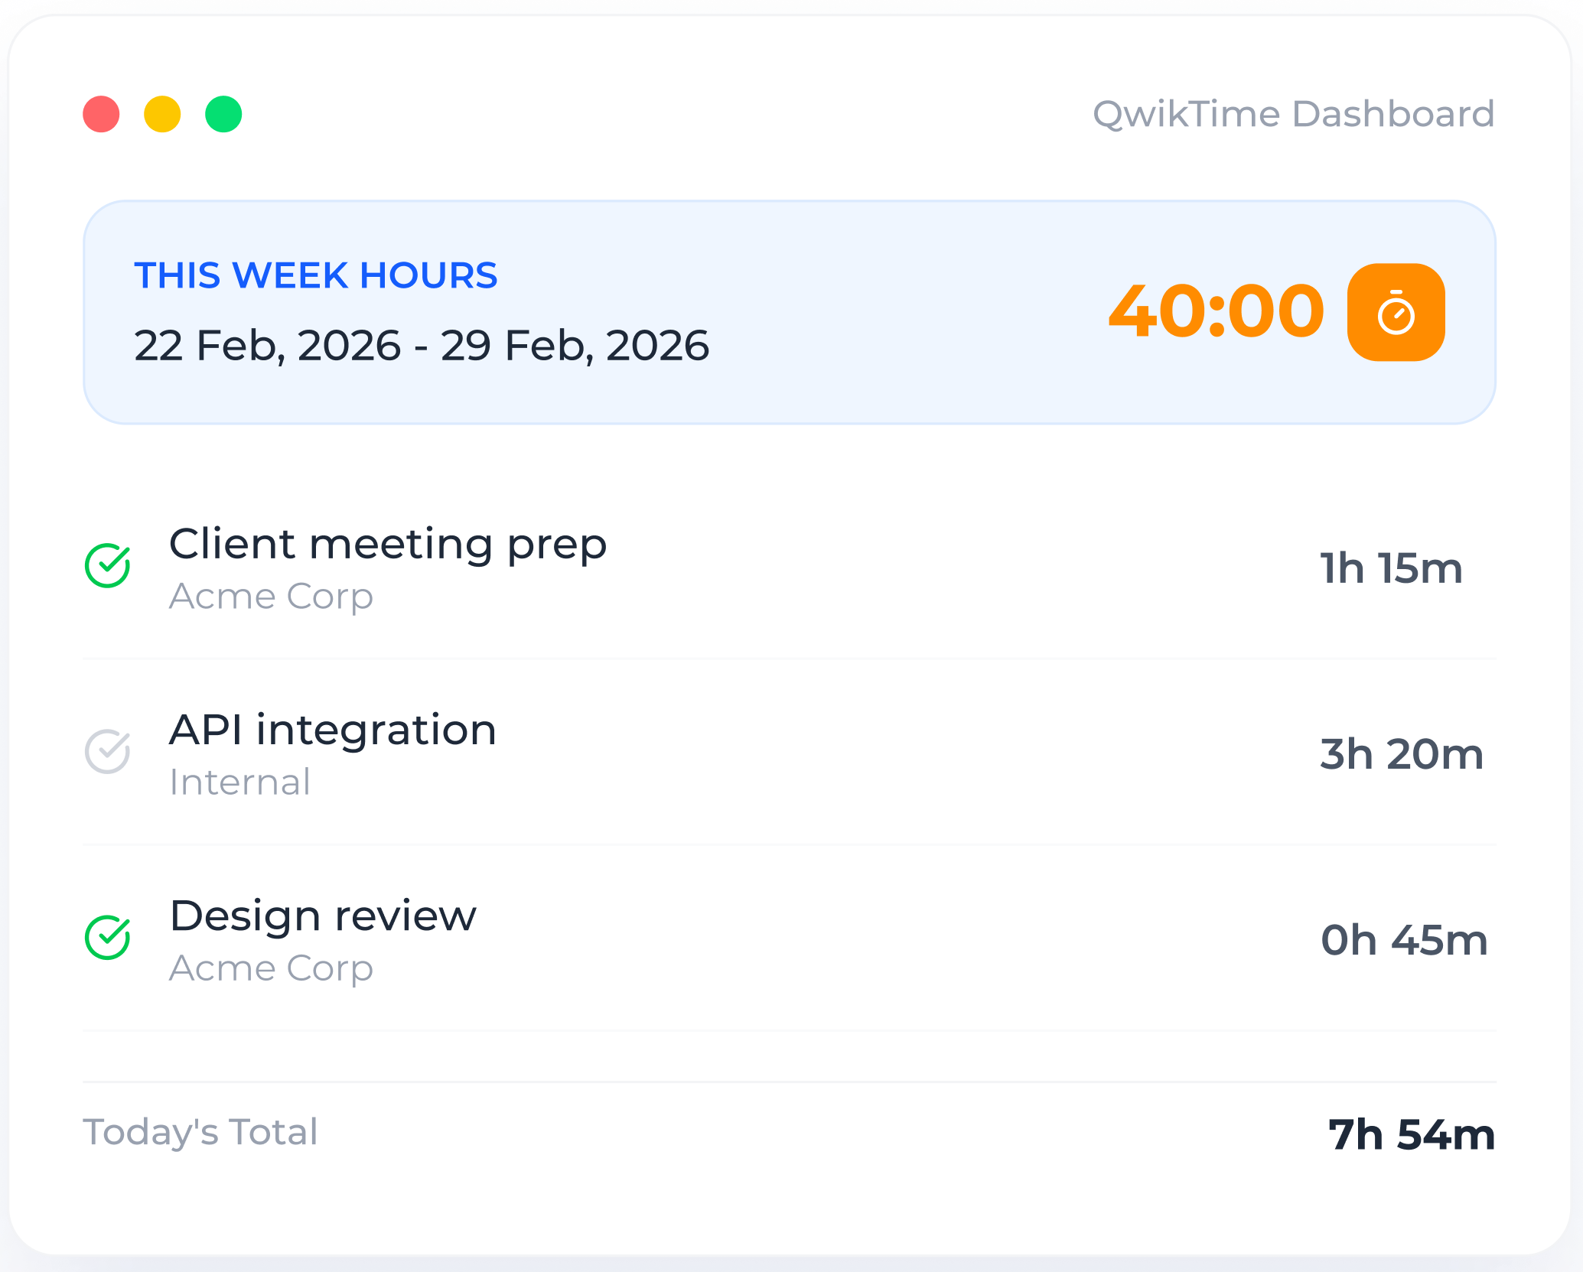
Task: Click the orange stopwatch timer button
Action: point(1395,312)
